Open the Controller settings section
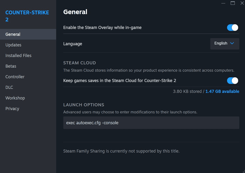Image resolution: width=245 pixels, height=173 pixels. (15, 77)
